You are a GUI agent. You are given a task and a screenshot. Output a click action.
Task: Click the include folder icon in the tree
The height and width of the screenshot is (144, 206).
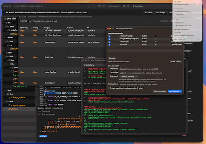(x=7, y=38)
